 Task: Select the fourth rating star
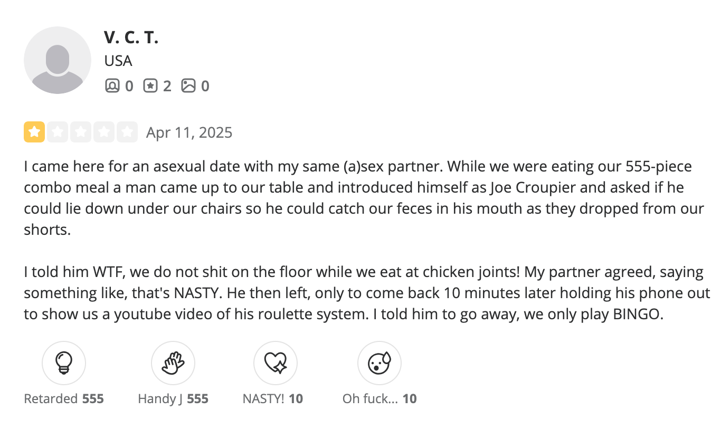[103, 132]
